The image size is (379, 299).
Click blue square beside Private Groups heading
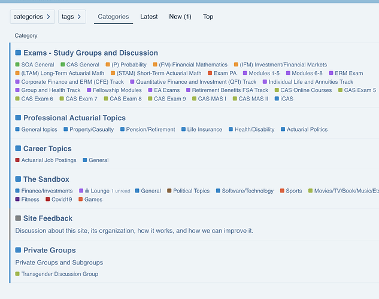point(18,250)
